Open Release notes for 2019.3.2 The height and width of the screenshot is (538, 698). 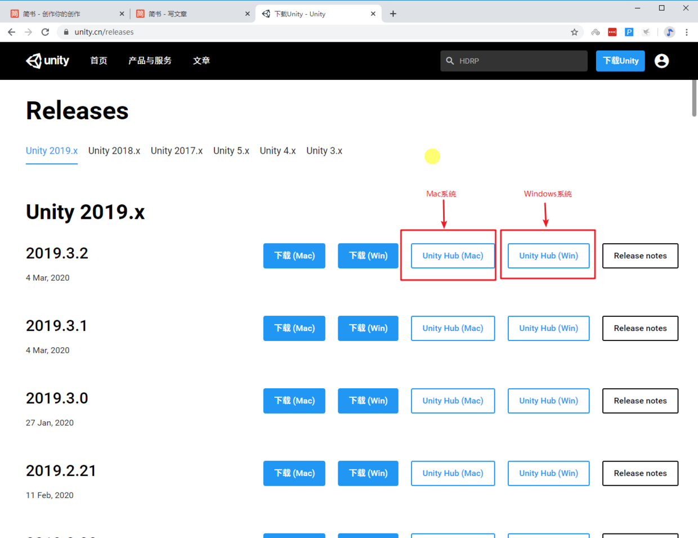click(x=641, y=255)
